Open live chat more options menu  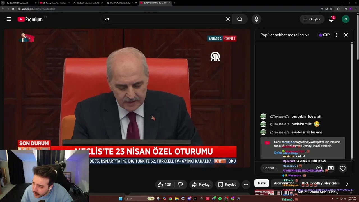(336, 35)
